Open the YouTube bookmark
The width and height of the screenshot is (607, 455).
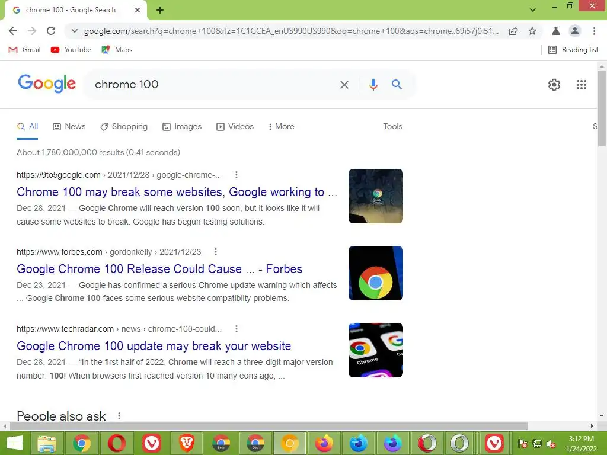coord(71,50)
